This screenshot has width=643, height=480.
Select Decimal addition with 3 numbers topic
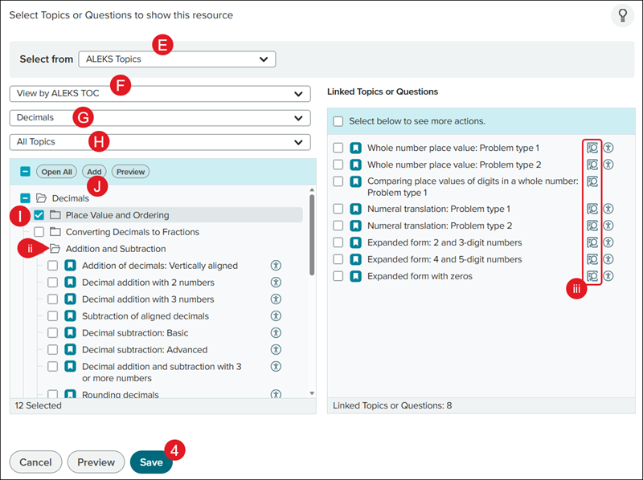(148, 299)
